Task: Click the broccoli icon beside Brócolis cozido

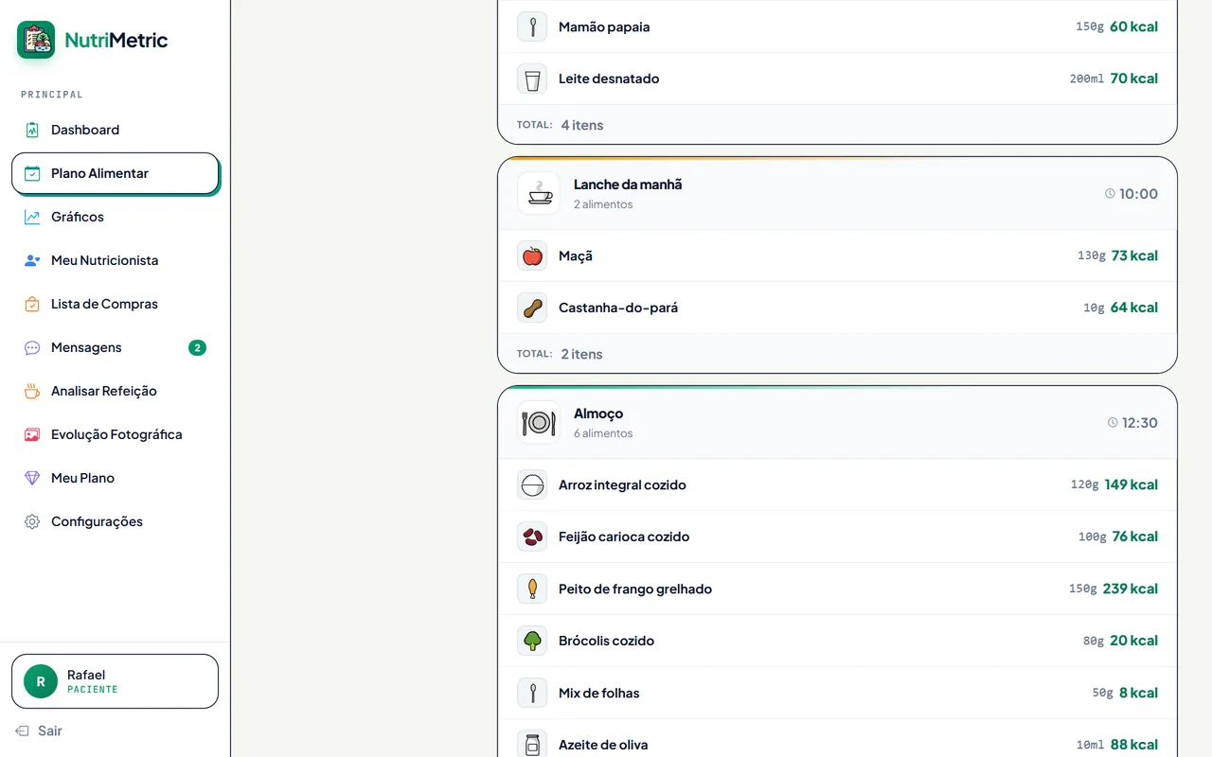Action: 532,641
